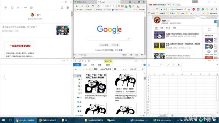The image size is (219, 123).
Task: Click the Google logo on the Google page
Action: coord(109,29)
